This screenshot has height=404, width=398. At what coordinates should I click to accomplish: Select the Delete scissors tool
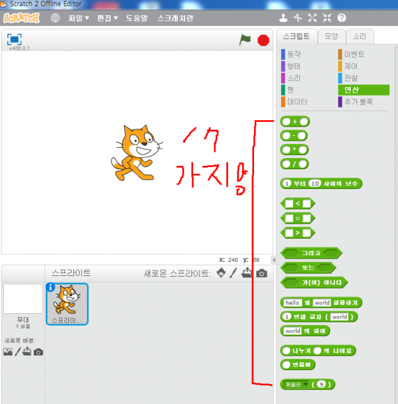[x=298, y=18]
